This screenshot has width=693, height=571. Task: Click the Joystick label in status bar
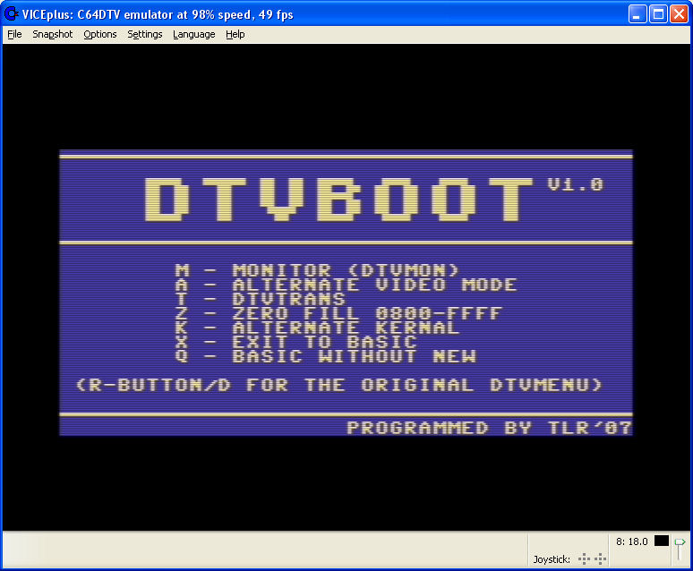click(552, 559)
